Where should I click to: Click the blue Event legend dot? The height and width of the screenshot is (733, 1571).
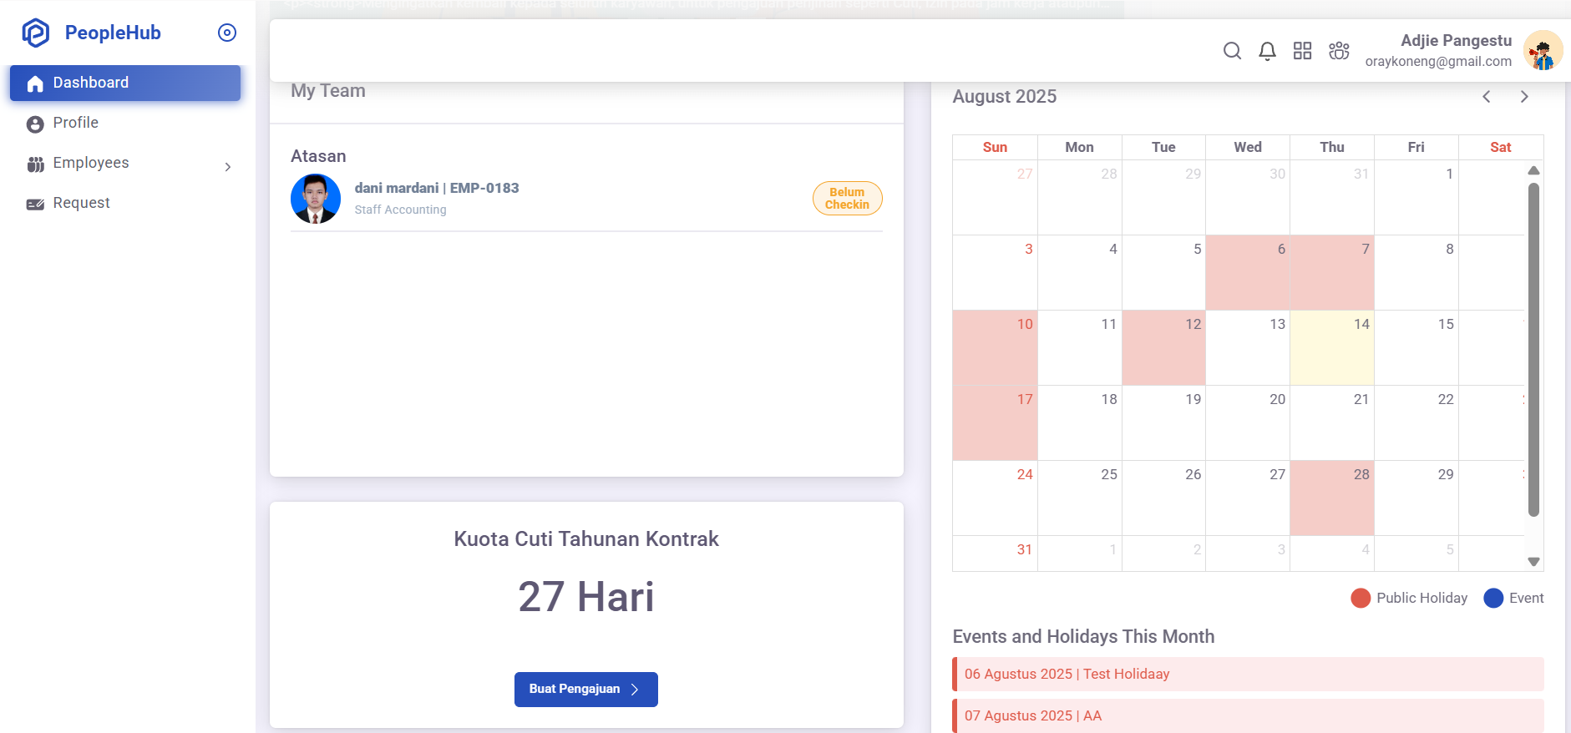[1493, 598]
